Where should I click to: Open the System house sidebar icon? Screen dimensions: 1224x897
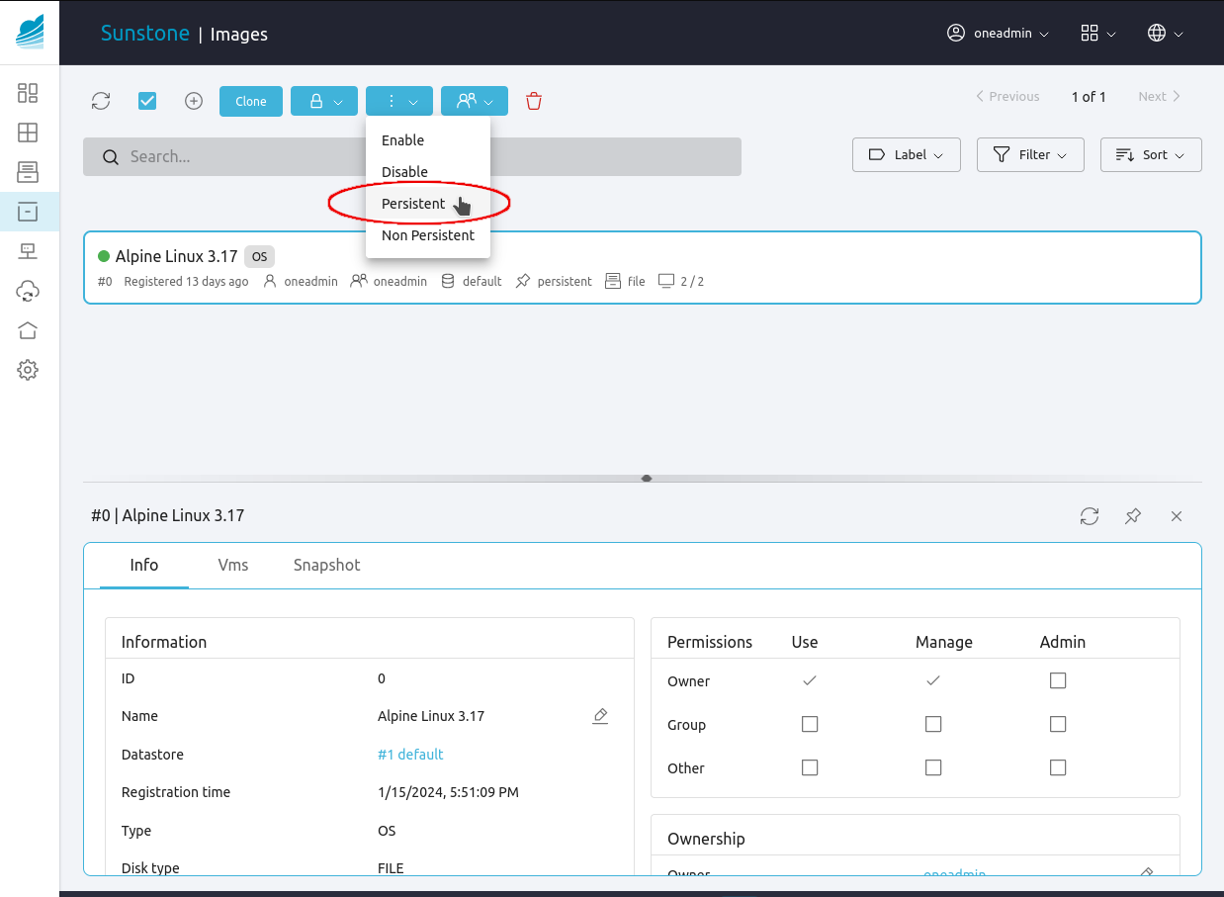click(28, 330)
